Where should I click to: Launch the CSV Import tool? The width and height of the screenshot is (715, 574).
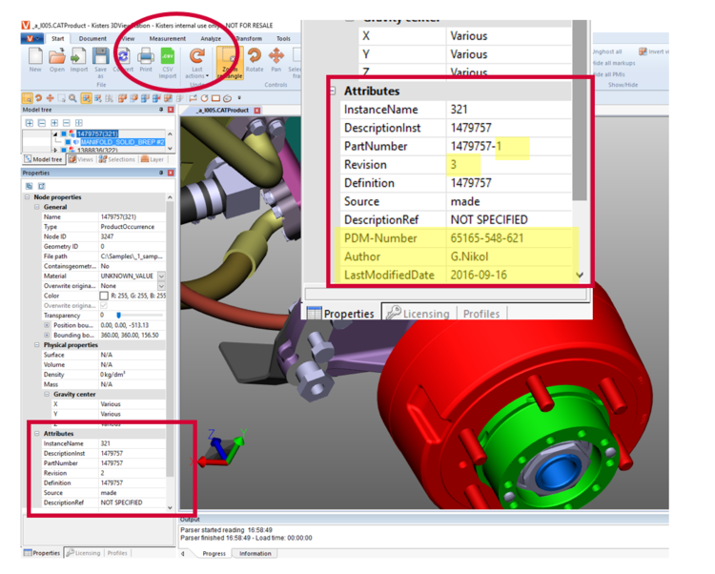(x=168, y=57)
